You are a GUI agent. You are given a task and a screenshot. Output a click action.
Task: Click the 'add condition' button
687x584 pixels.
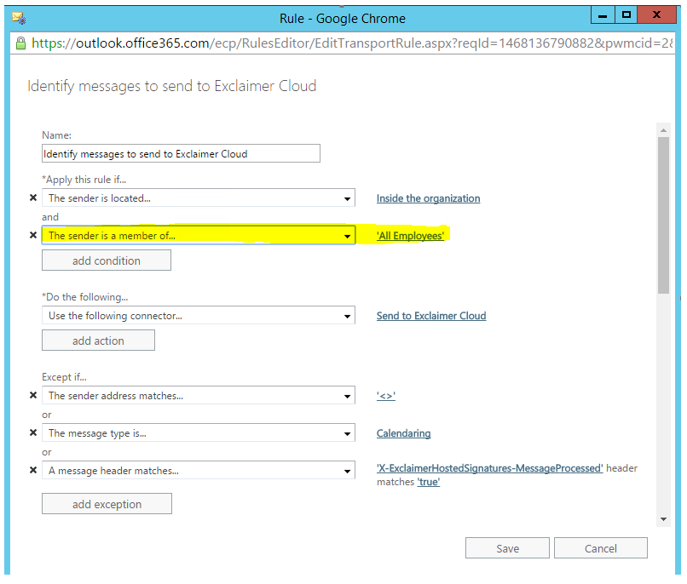(107, 261)
